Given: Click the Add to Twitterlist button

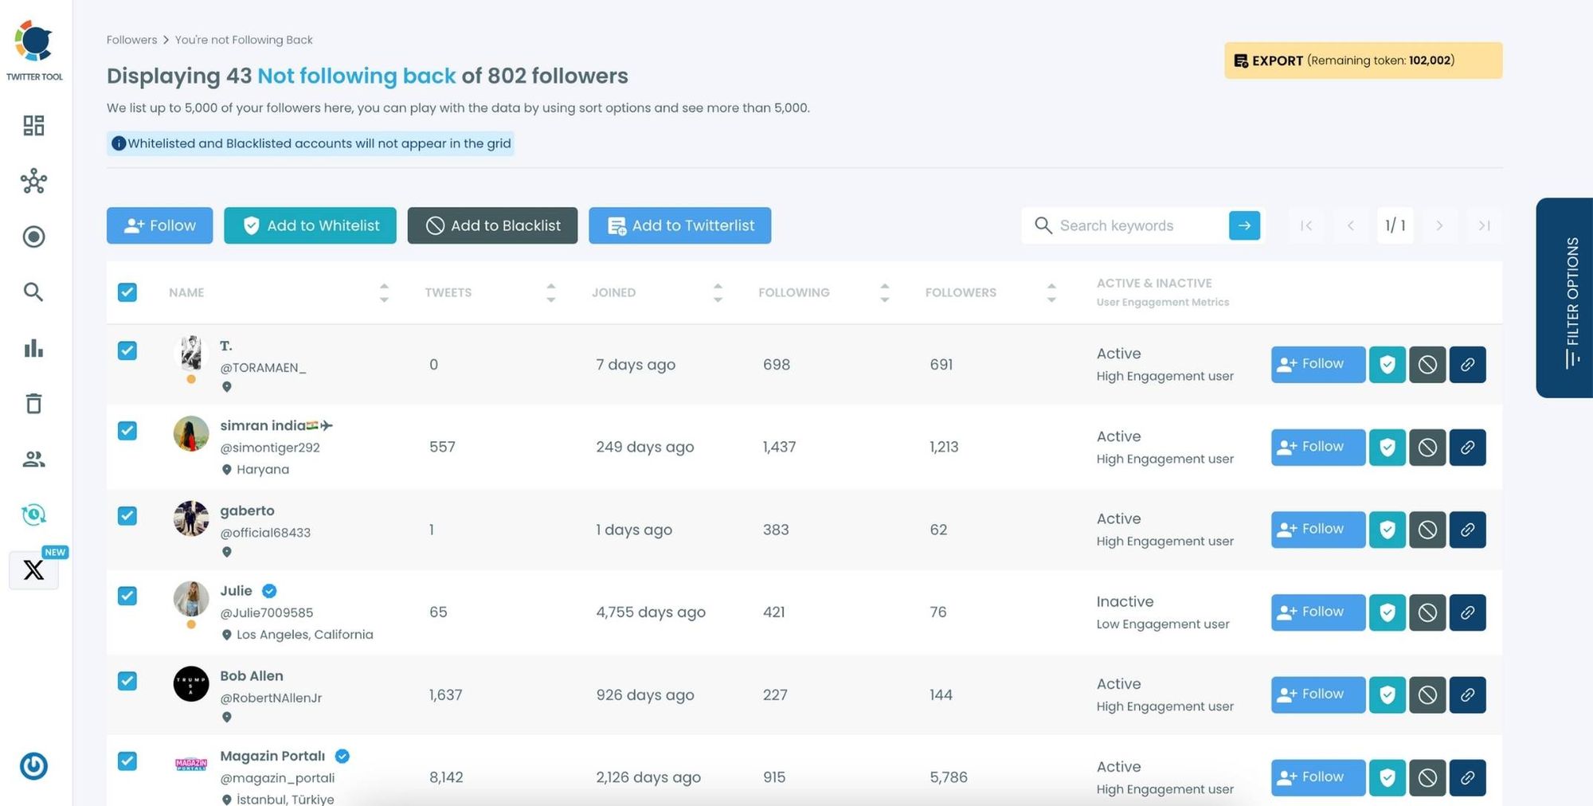Looking at the screenshot, I should click(679, 225).
